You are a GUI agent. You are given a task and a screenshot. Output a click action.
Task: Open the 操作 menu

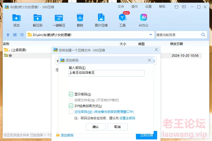point(135,7)
